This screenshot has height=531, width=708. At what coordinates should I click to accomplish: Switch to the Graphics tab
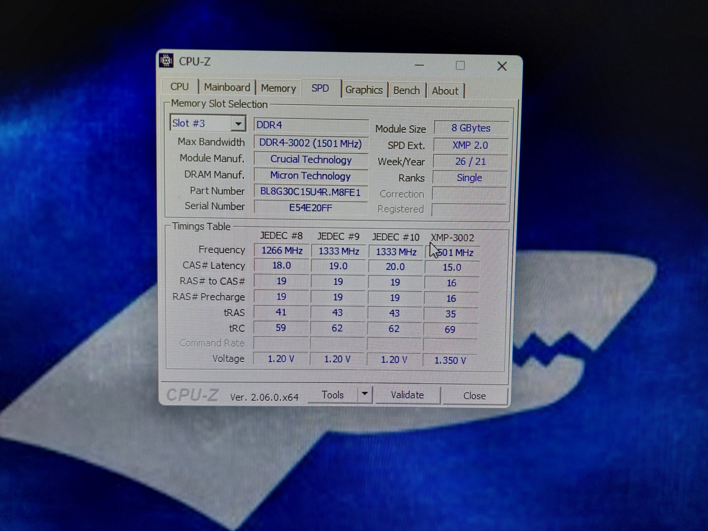(364, 89)
